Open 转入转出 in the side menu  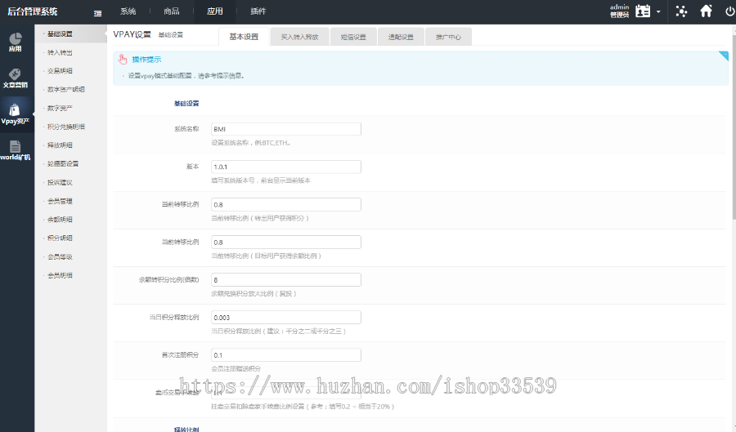(60, 52)
